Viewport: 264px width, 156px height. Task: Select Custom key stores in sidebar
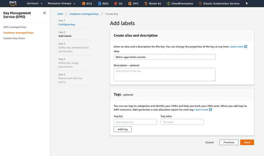click(x=14, y=38)
